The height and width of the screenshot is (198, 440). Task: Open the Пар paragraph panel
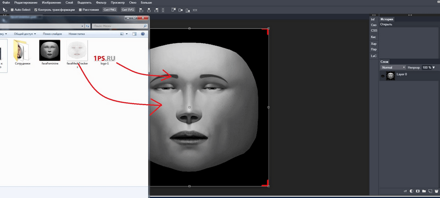click(x=374, y=49)
